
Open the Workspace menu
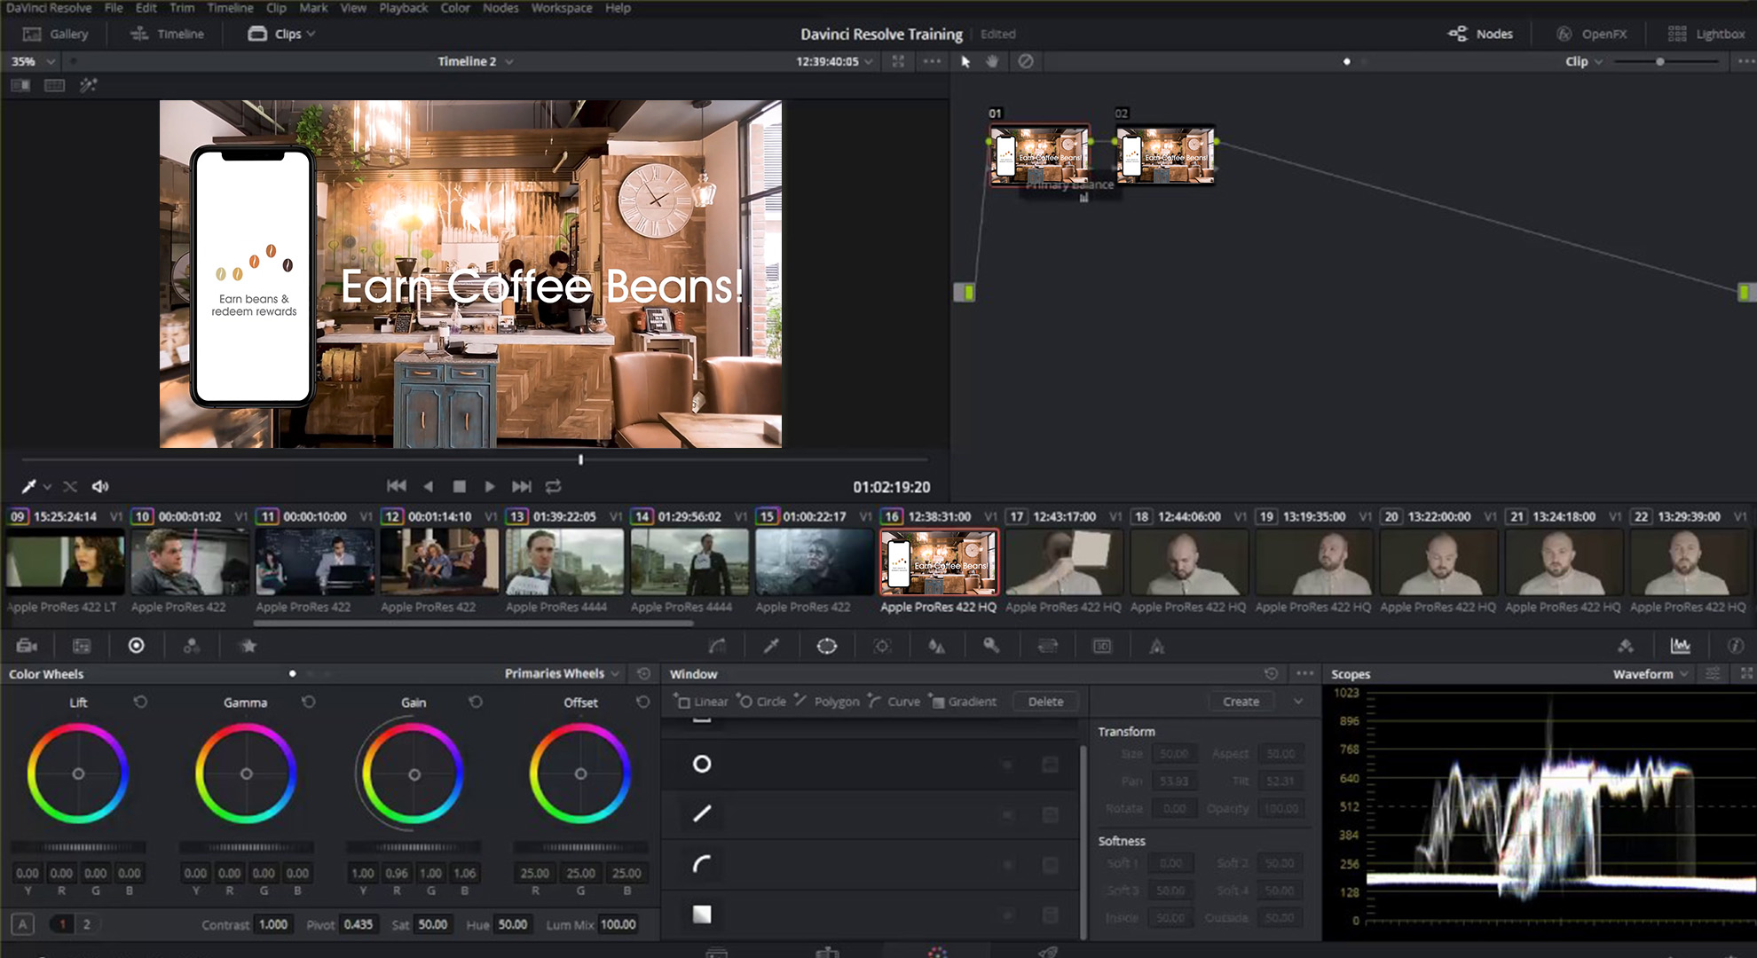[561, 8]
